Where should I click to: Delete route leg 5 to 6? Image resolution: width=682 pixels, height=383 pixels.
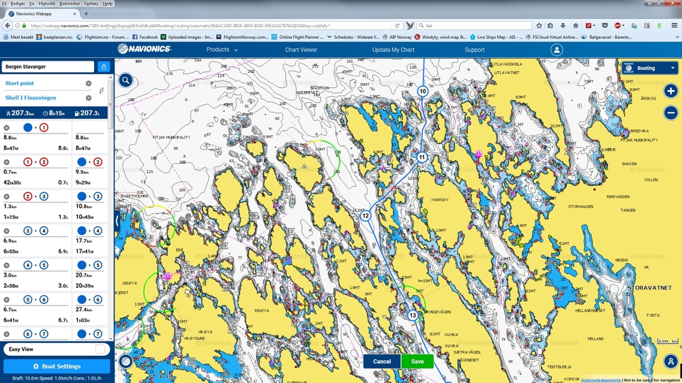tap(7, 300)
